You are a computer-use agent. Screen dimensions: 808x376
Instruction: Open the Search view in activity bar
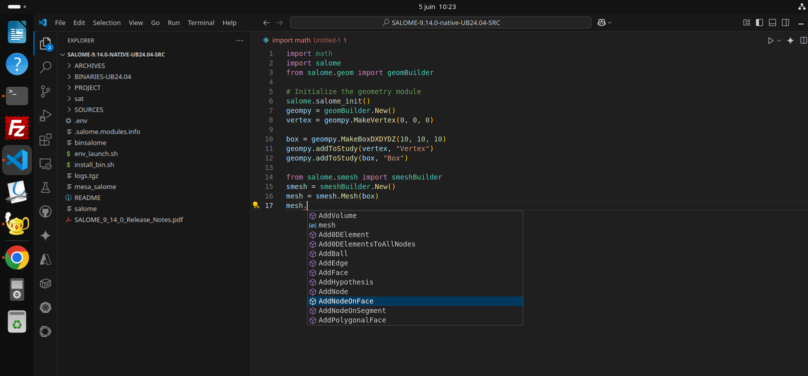tap(46, 67)
